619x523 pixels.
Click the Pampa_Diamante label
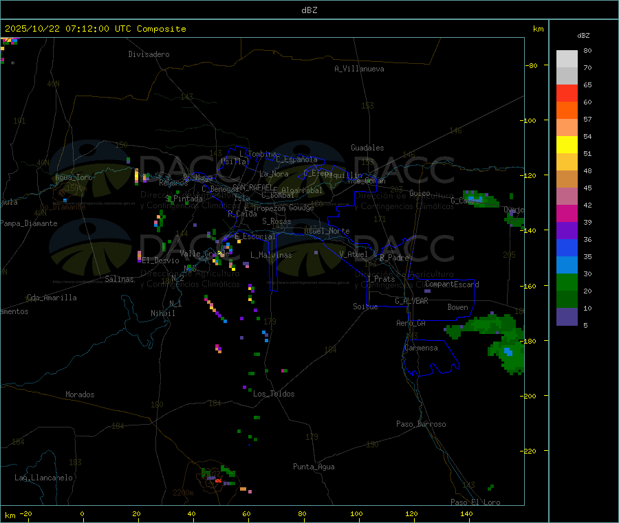click(x=28, y=223)
